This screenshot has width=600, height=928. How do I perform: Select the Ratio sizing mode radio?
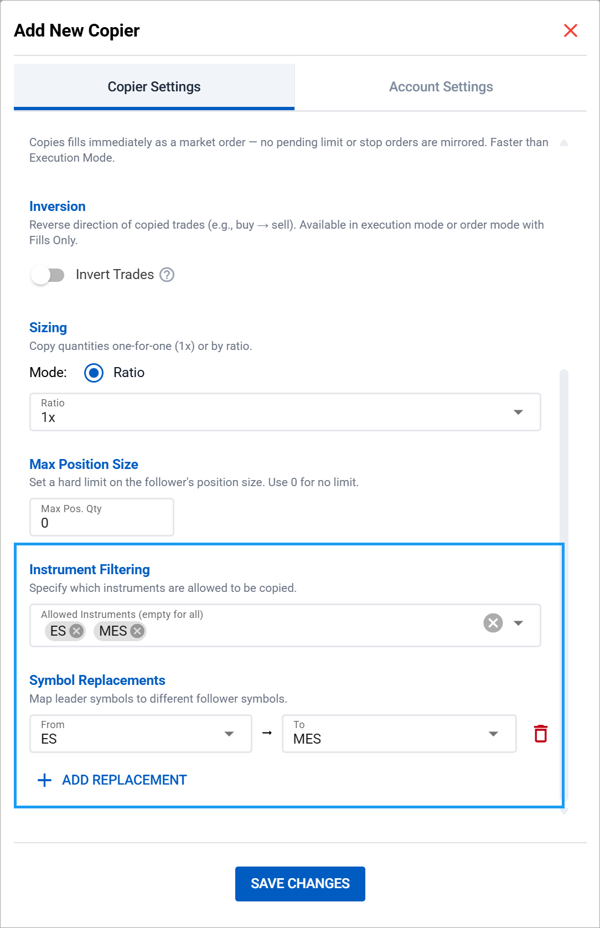tap(94, 373)
